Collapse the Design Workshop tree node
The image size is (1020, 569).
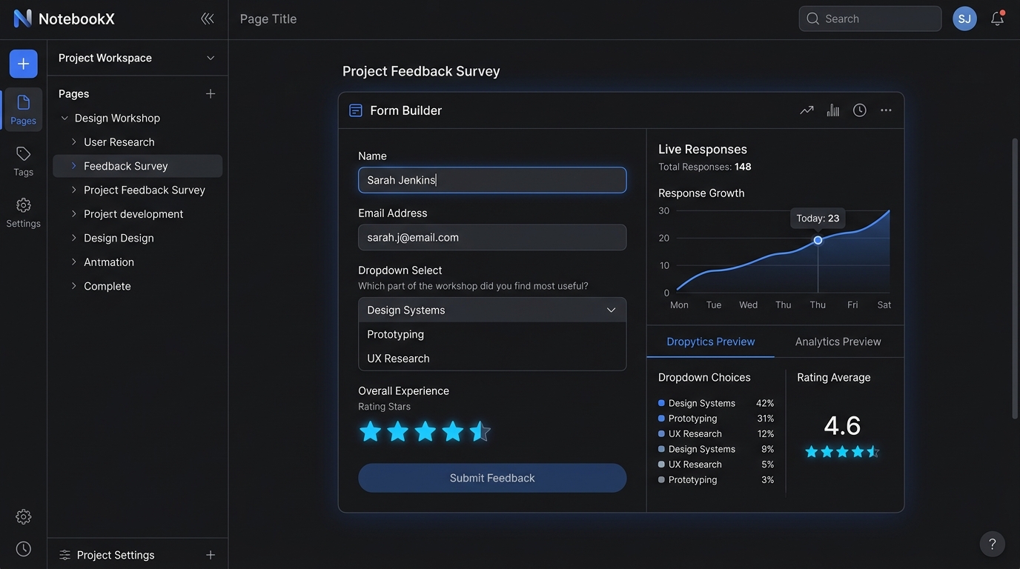(64, 118)
